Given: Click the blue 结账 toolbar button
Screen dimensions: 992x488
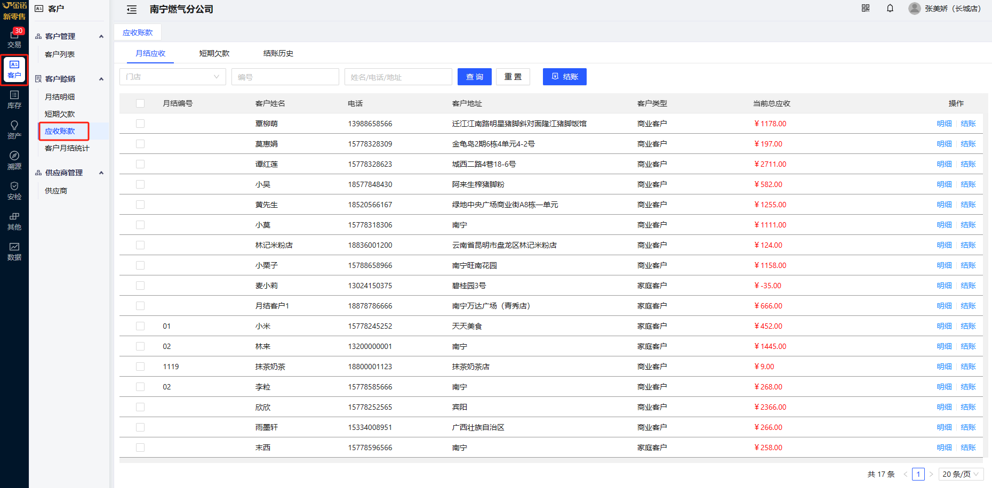Looking at the screenshot, I should click(x=565, y=77).
